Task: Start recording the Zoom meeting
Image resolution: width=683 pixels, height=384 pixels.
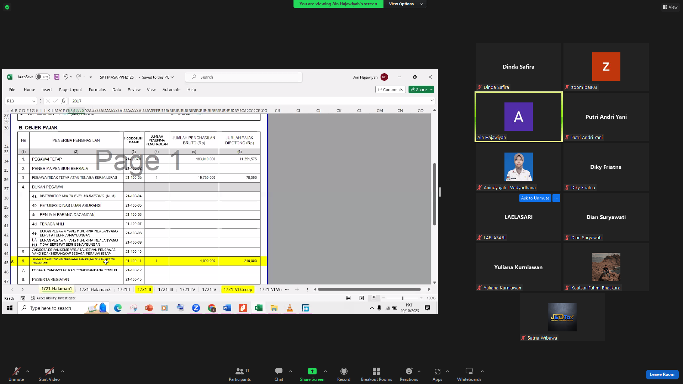Action: [344, 374]
